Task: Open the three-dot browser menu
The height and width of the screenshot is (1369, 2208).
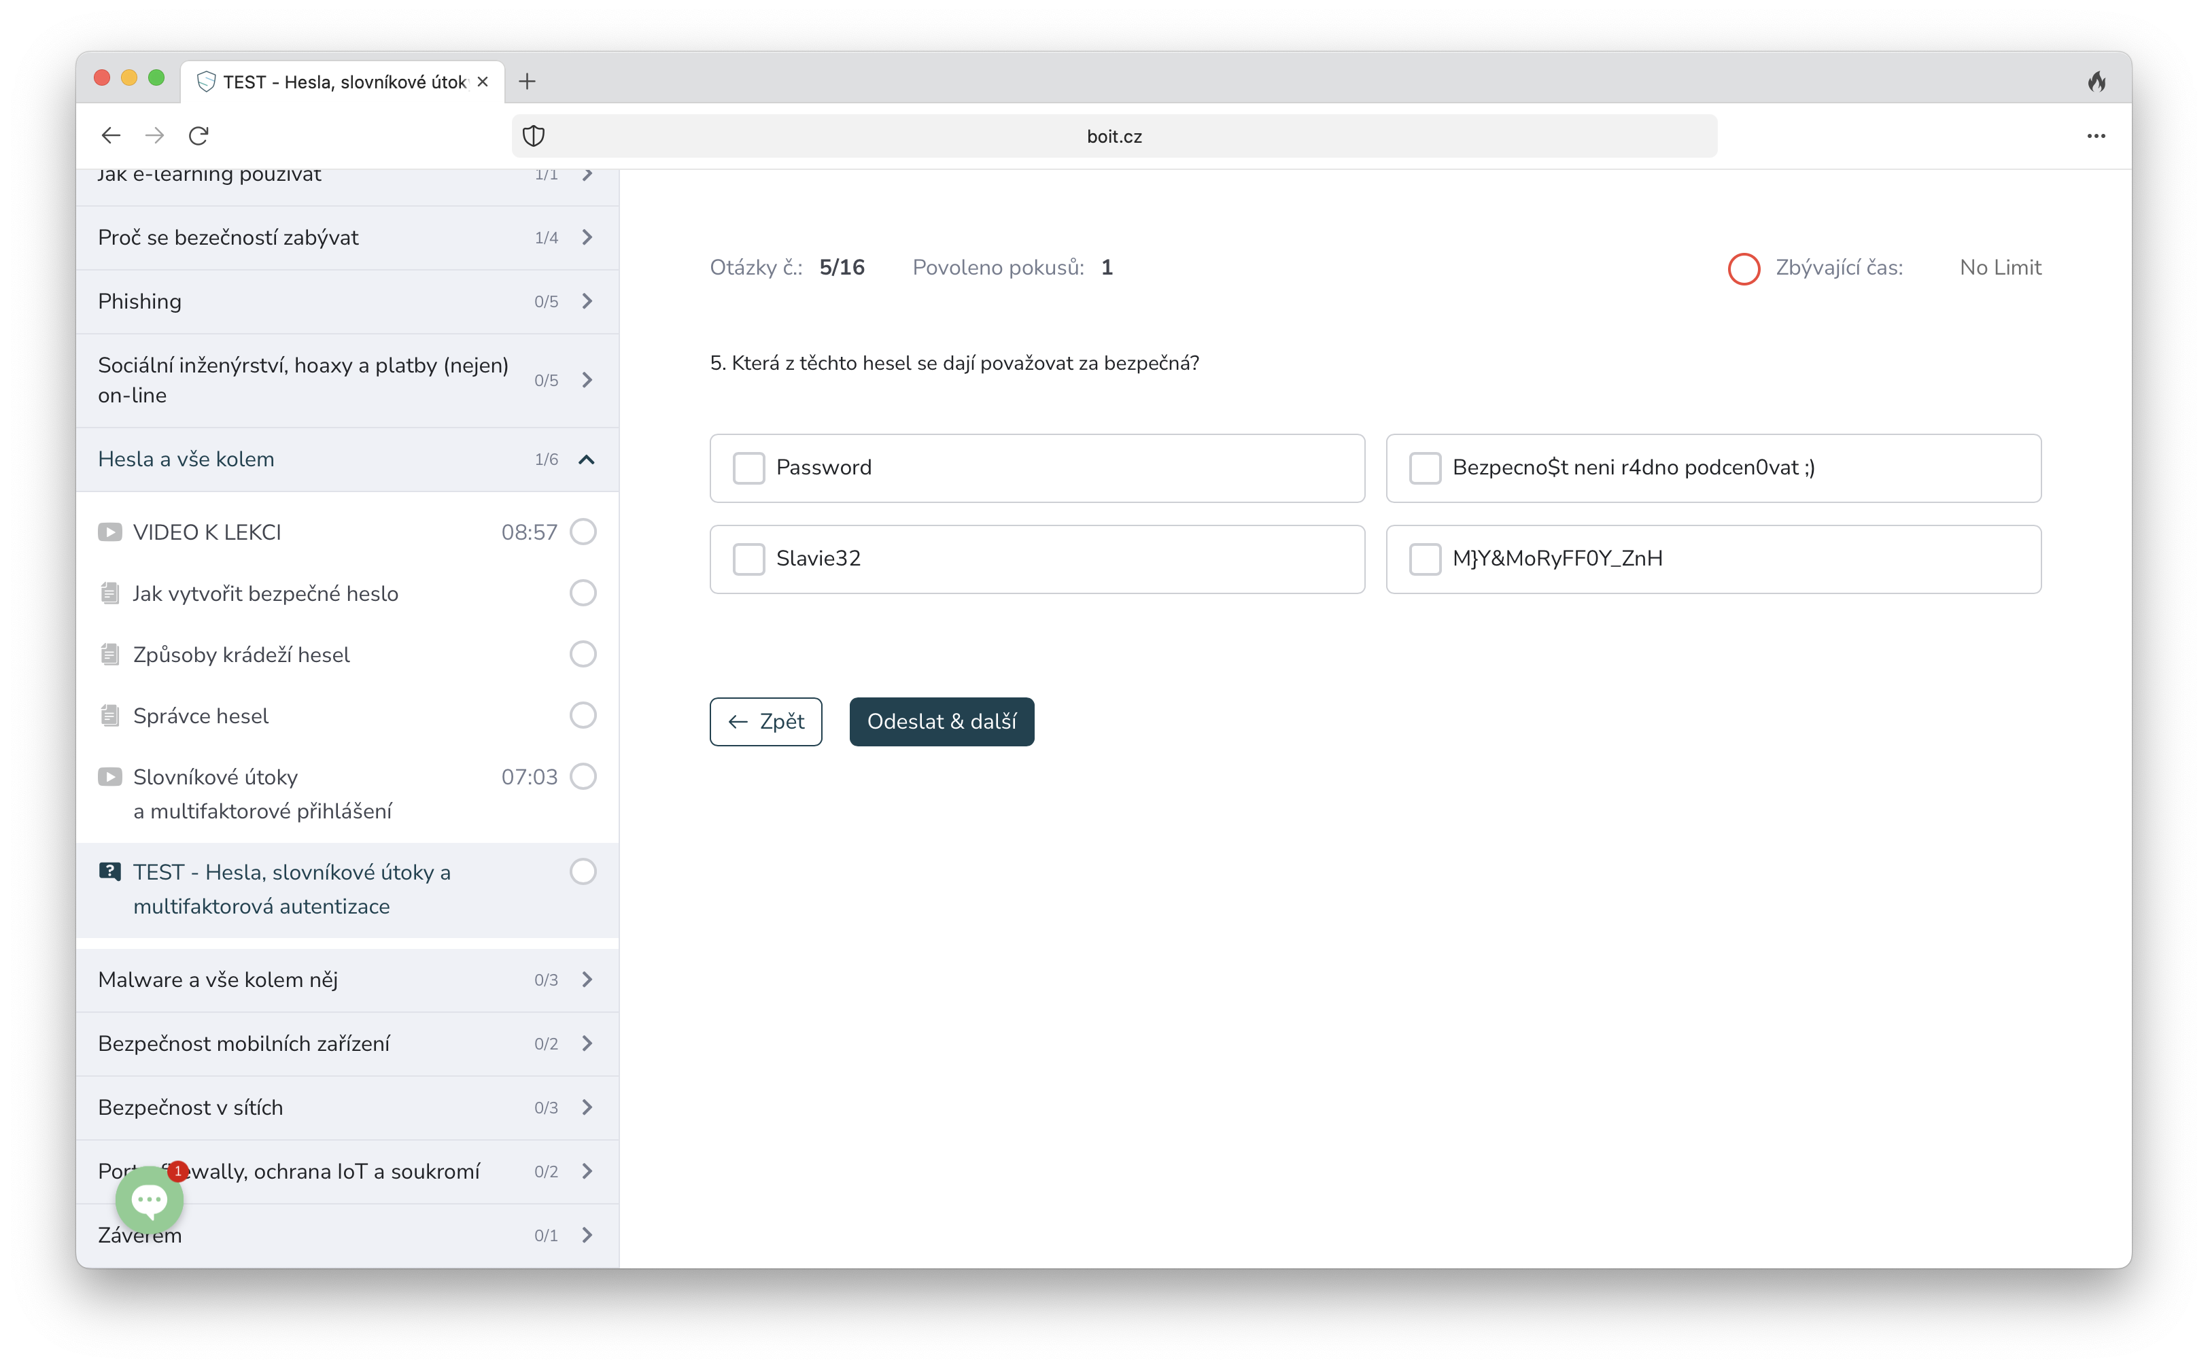Action: coord(2096,136)
